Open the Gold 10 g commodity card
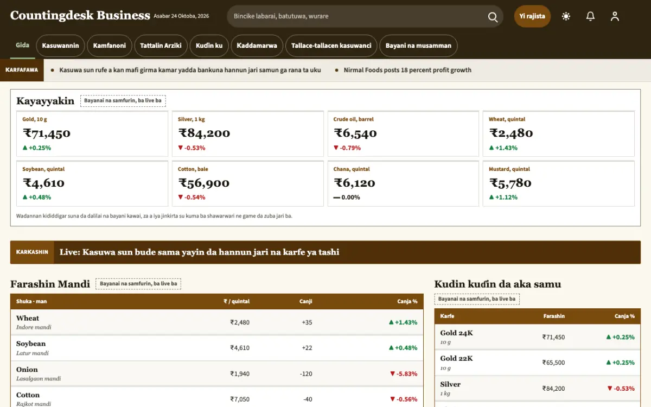Screen dimensions: 651x407 [x=92, y=133]
